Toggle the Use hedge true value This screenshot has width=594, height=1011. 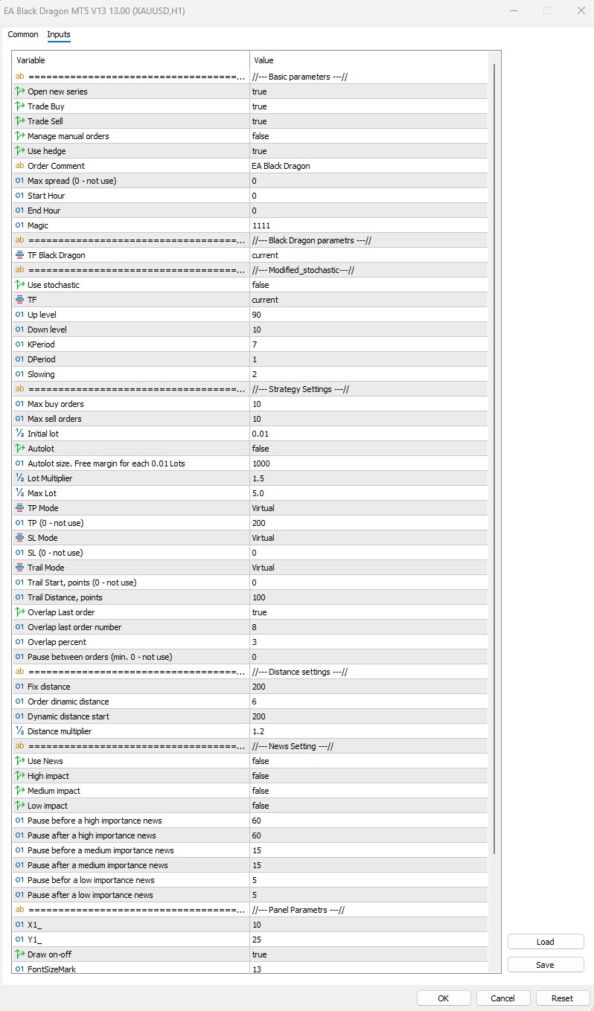pyautogui.click(x=368, y=151)
